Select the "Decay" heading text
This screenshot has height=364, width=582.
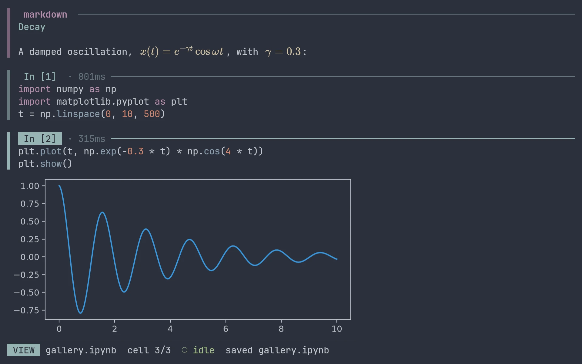(x=32, y=27)
